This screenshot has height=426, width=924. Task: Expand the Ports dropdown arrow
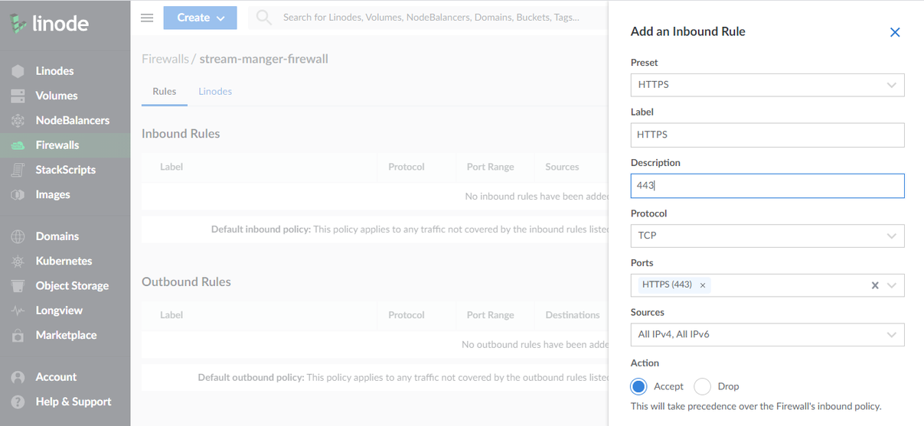[892, 285]
